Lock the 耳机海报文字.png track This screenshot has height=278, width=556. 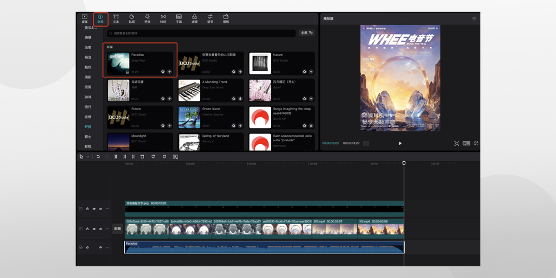pos(87,209)
